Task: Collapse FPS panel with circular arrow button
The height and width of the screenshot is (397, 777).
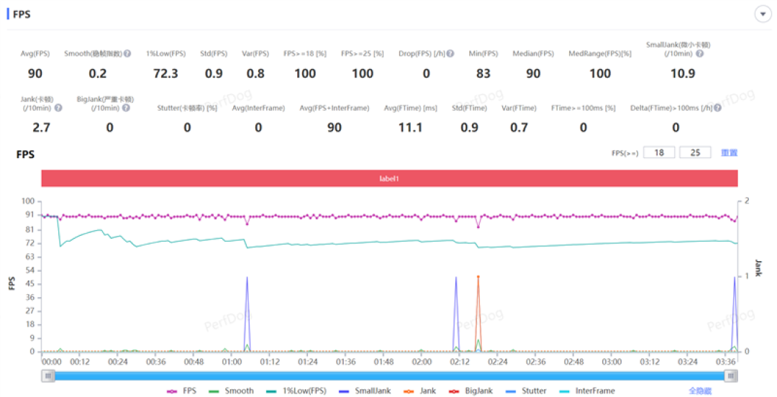Action: pyautogui.click(x=763, y=14)
